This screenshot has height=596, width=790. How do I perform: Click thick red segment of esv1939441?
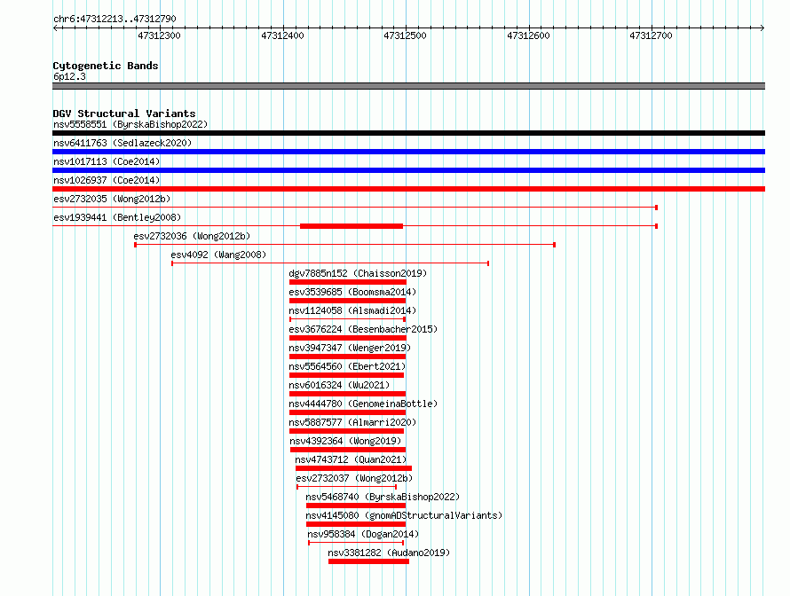pyautogui.click(x=352, y=226)
